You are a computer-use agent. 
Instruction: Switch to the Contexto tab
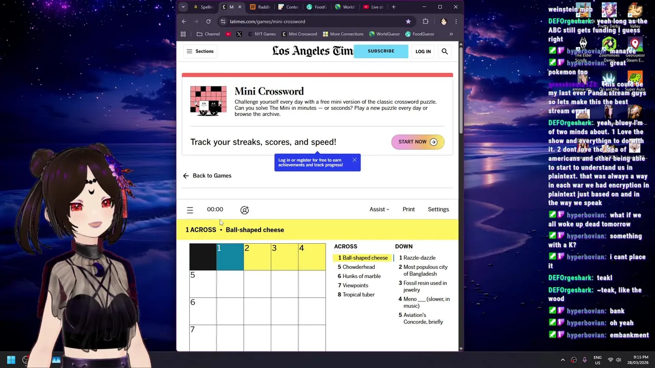pos(288,7)
